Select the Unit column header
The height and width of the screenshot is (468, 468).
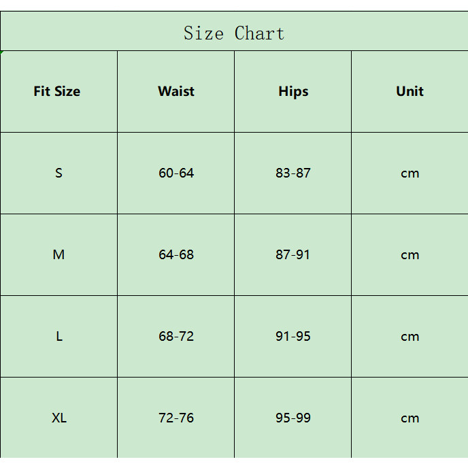[x=409, y=91]
